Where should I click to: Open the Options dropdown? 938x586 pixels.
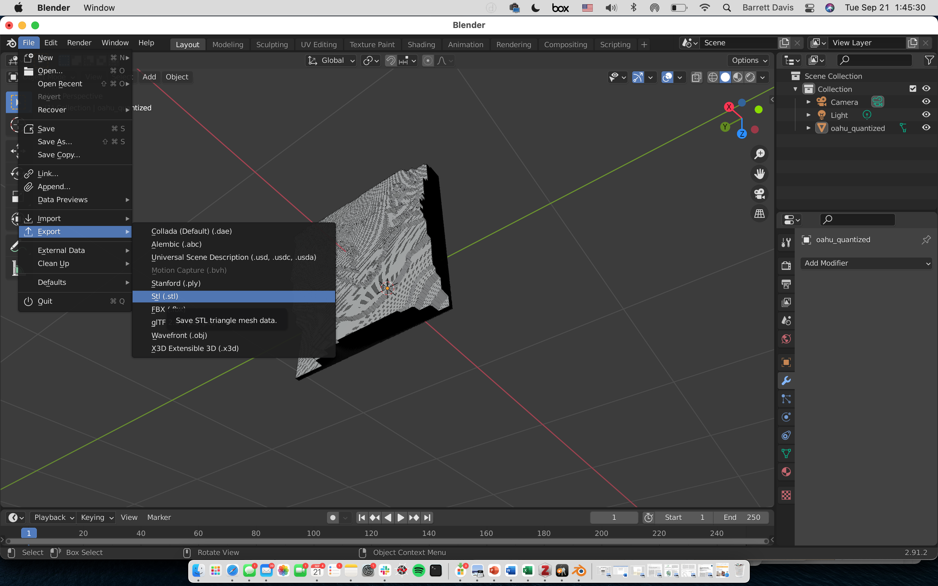(748, 61)
